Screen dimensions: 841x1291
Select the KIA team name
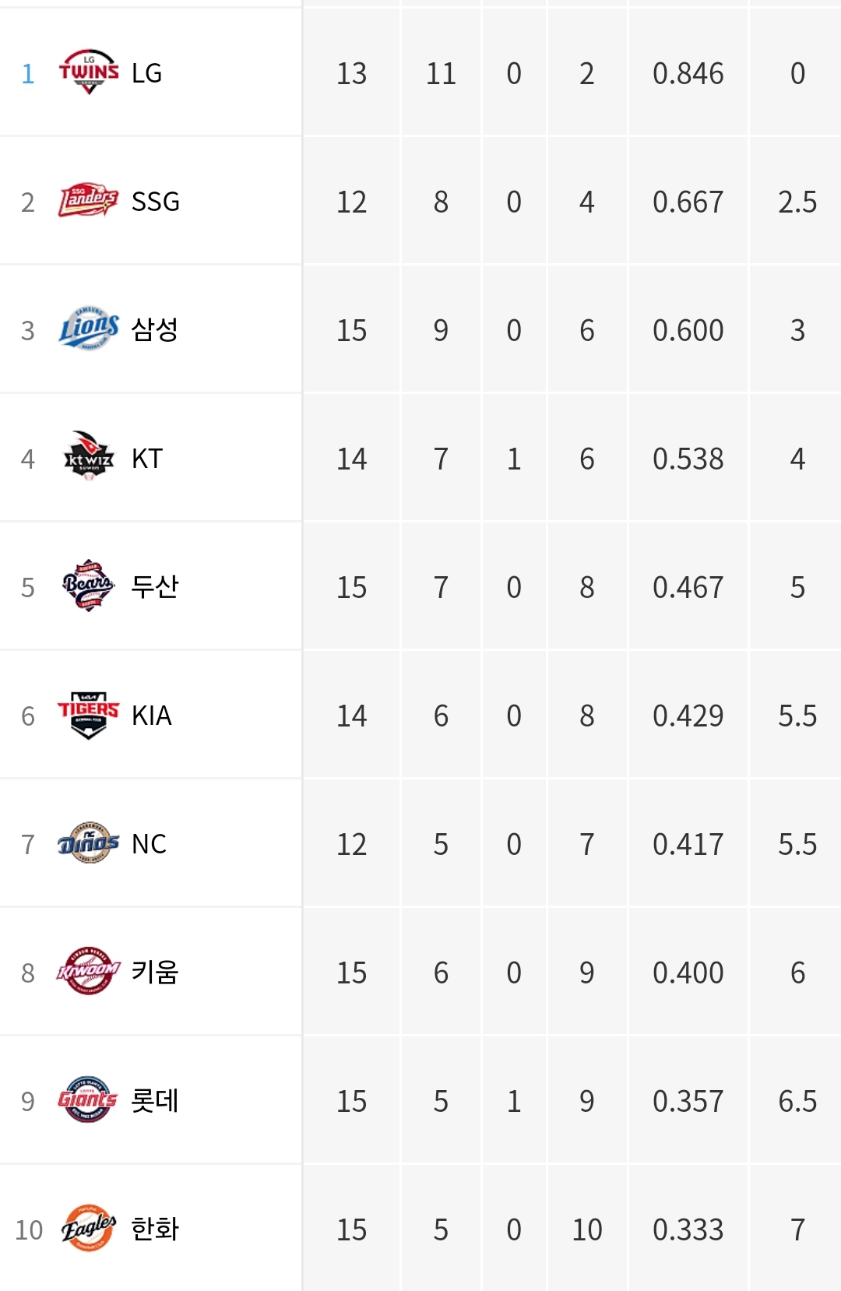(152, 716)
